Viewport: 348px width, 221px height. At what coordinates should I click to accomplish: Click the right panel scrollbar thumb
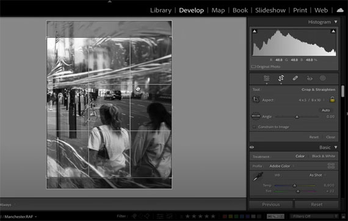[x=343, y=91]
